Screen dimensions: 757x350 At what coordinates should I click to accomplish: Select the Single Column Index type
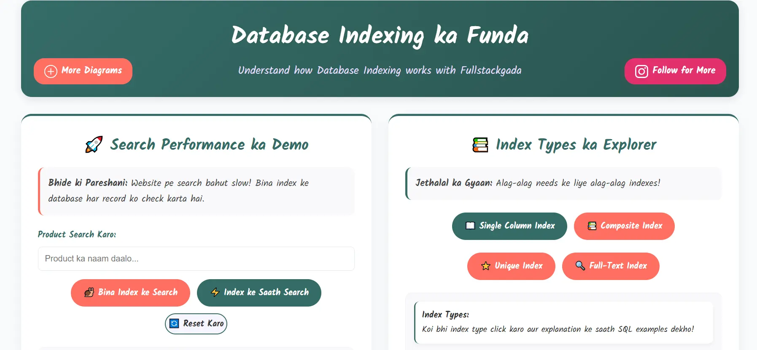point(509,226)
